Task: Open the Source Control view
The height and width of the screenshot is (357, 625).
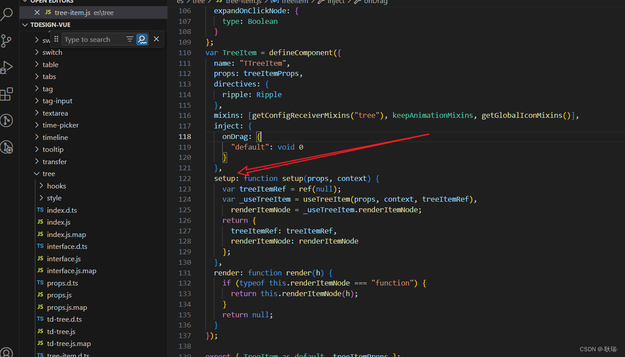Action: (x=7, y=41)
